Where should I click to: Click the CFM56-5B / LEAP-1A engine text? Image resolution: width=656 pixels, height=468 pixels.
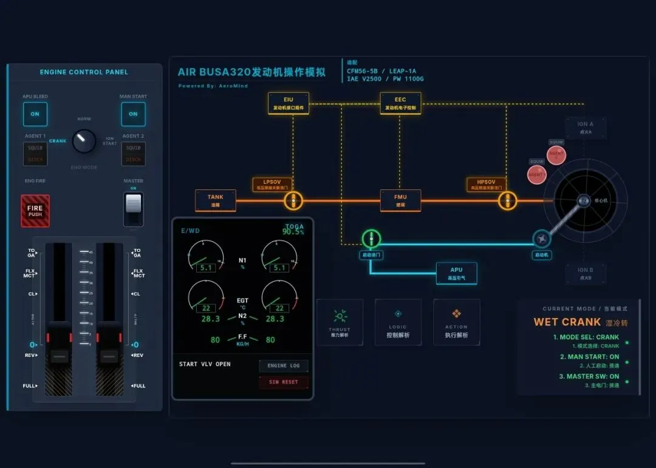point(381,71)
